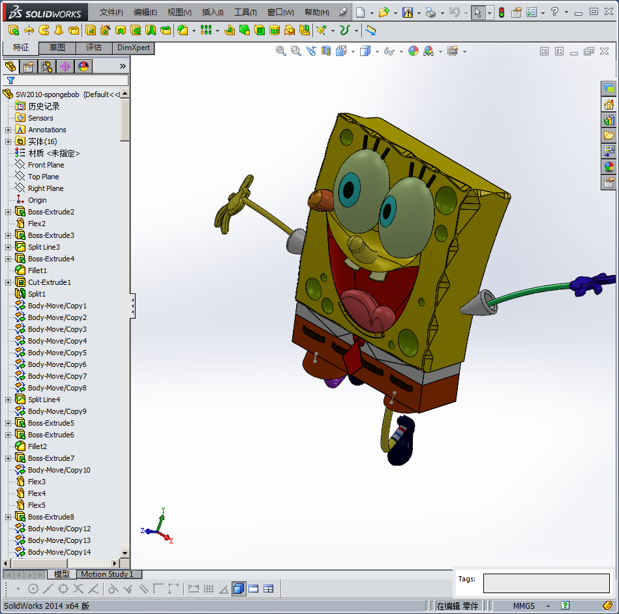This screenshot has height=614, width=619.
Task: Open the 插入(I) menu
Action: [x=213, y=12]
